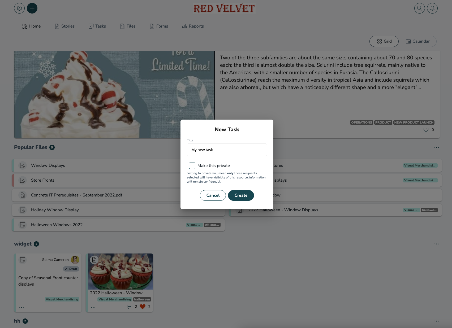452x328 pixels.
Task: Open notifications bell icon
Action: tap(432, 8)
